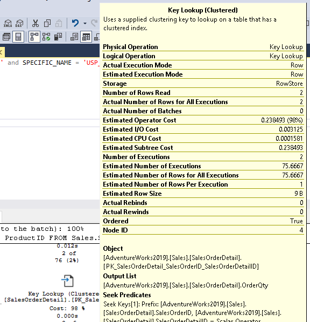
Task: Click 'ProductID FROM Sales.' statement text
Action: pyautogui.click(x=52, y=238)
